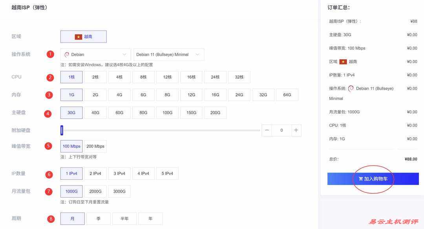Switch billing cycle to 季
424x229 pixels.
98,218
